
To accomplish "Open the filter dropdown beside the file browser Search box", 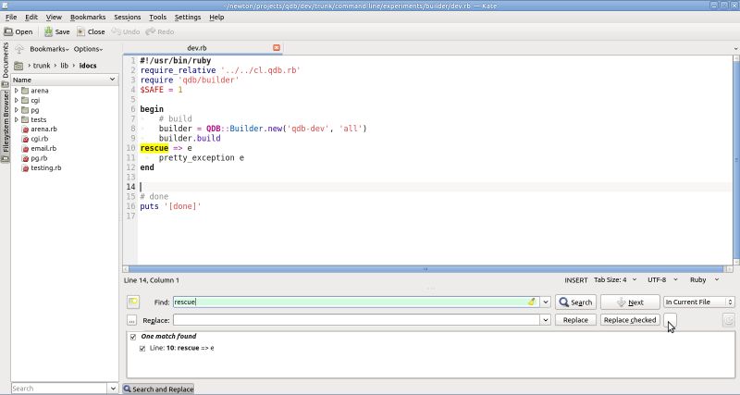I will pos(113,389).
